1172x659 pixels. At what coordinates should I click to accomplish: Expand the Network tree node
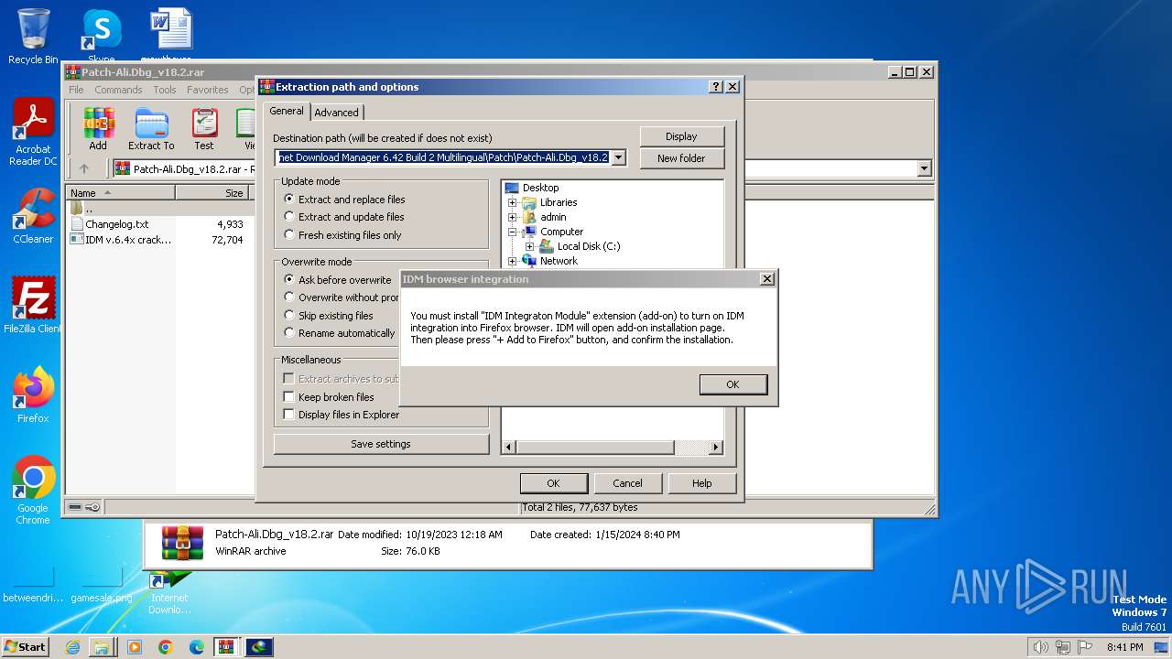click(x=513, y=261)
